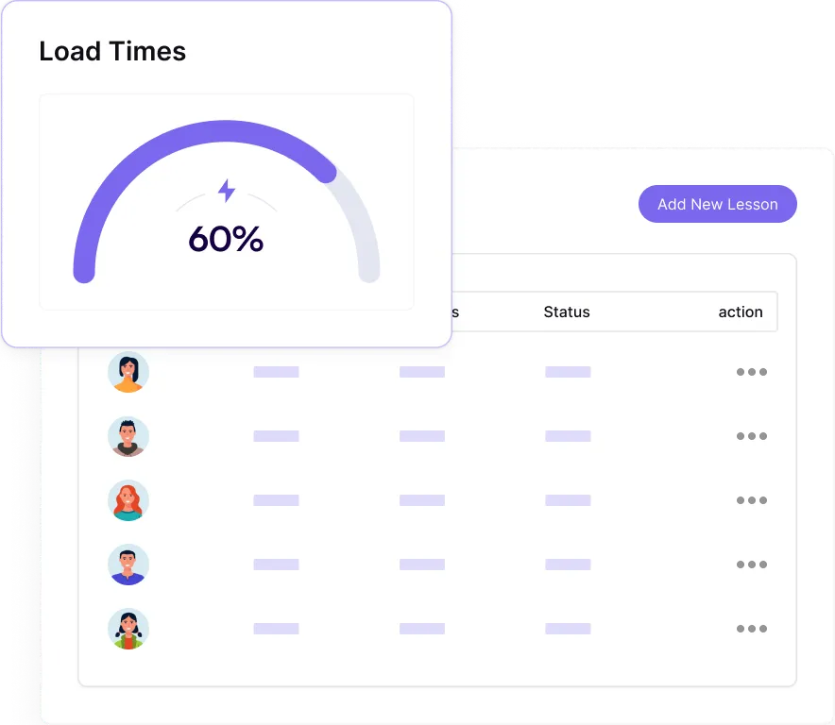
Task: Select the avatar of the man in the brown top
Action: (128, 436)
